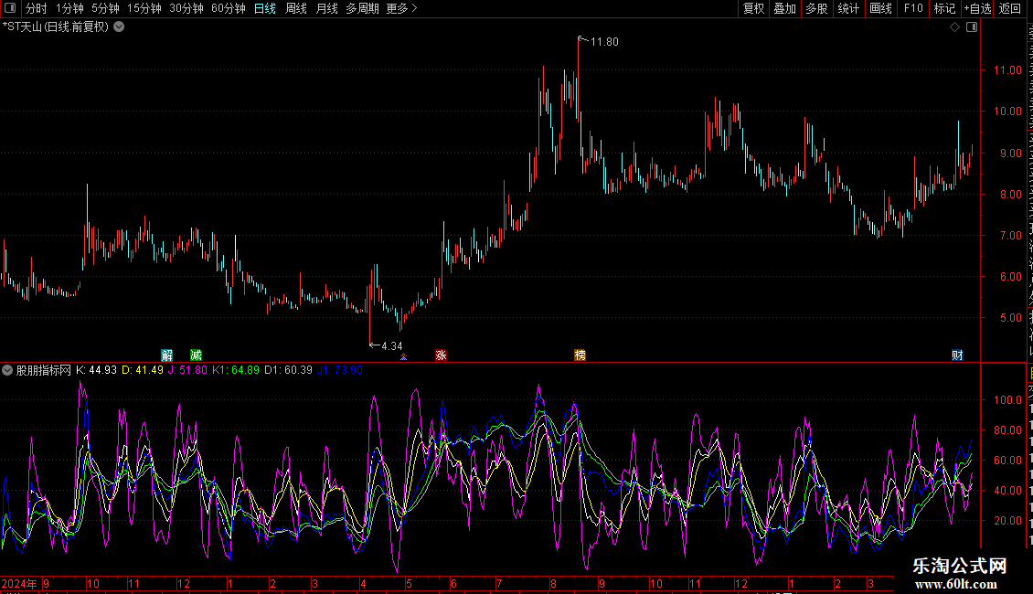This screenshot has height=594, width=1033.
Task: Open the 减 event marker
Action: (x=196, y=355)
